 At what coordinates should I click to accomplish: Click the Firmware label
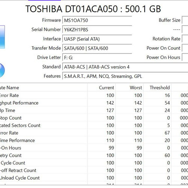point(52,20)
